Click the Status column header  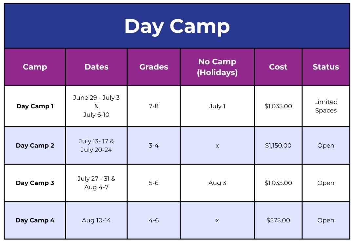pyautogui.click(x=326, y=67)
